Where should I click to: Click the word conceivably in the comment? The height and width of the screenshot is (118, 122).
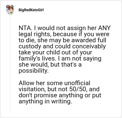89,47
